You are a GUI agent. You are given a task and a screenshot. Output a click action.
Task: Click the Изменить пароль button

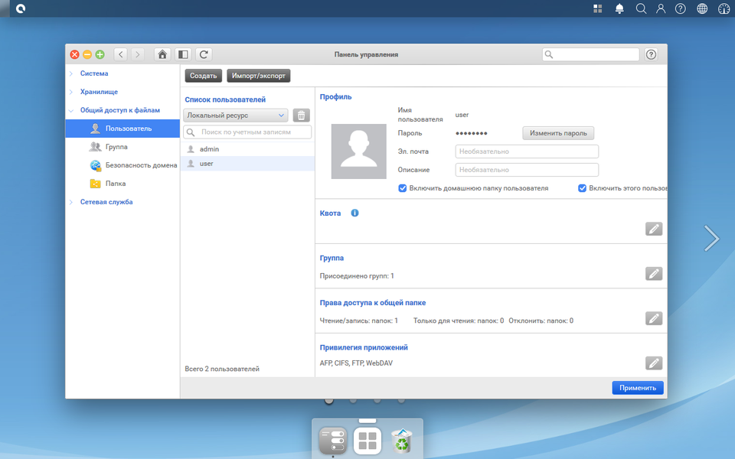click(558, 133)
